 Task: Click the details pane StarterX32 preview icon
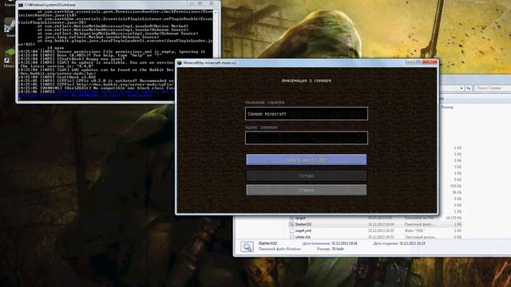click(247, 246)
